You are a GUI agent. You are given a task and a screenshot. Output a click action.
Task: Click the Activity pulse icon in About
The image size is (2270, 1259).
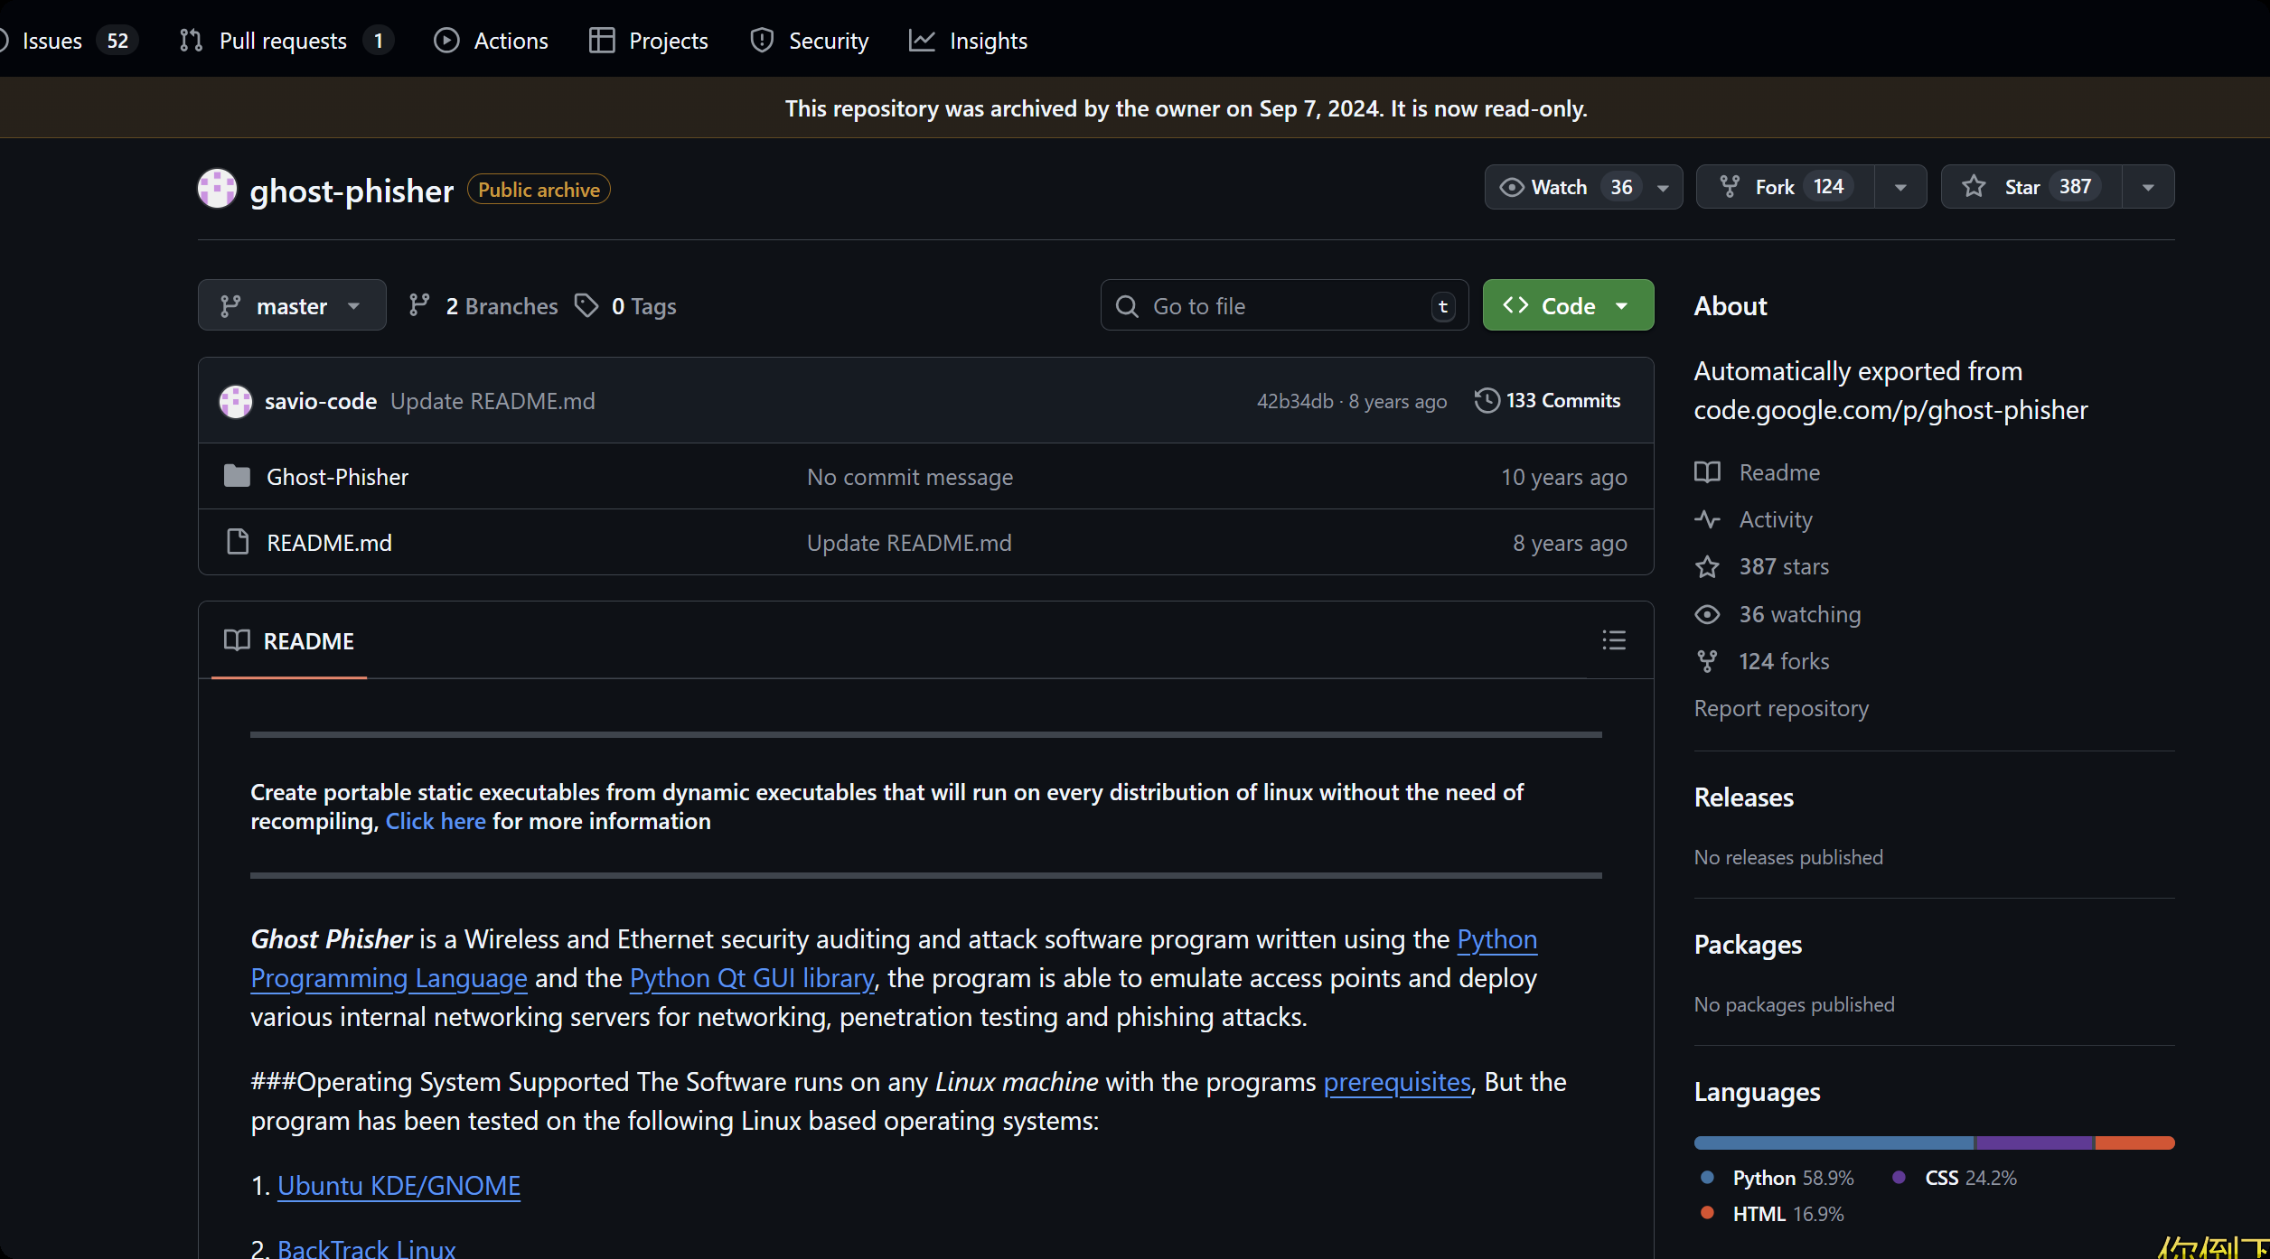[1707, 519]
